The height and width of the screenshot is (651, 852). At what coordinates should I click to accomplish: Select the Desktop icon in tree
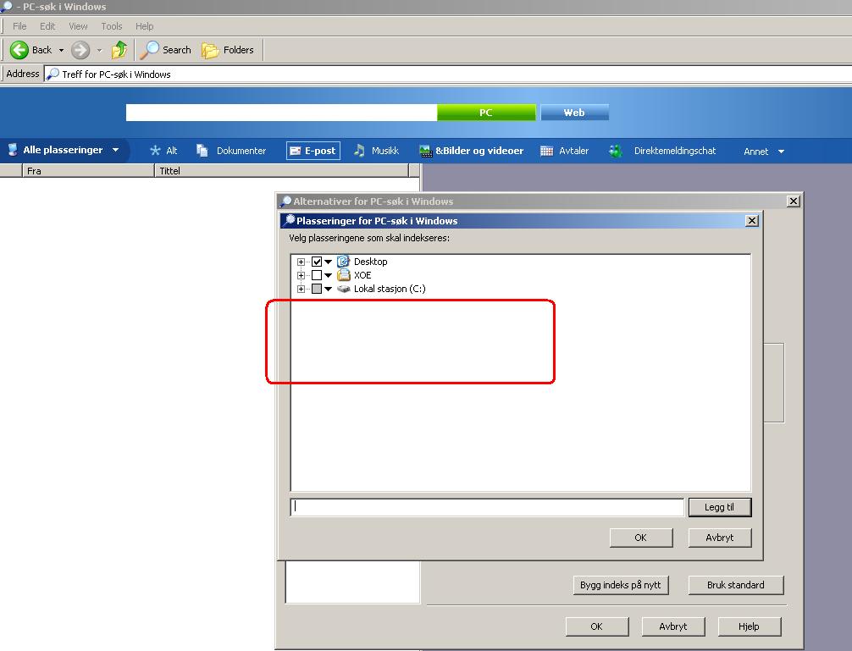coord(343,261)
